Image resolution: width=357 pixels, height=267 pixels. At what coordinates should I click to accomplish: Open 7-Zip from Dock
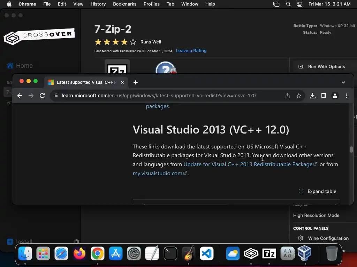(x=269, y=253)
